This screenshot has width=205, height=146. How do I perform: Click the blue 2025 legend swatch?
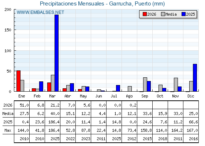[183, 14]
